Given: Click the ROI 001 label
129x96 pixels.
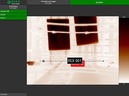Looking at the screenshot, I should coord(75,61).
